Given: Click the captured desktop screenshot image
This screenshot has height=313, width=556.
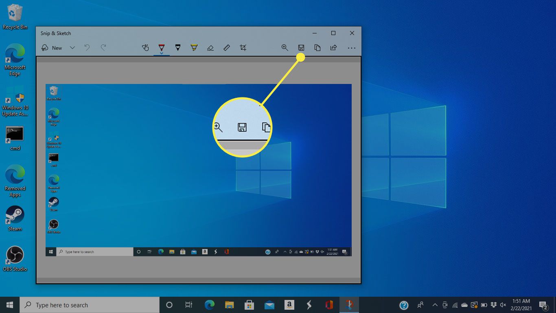Looking at the screenshot, I should (x=198, y=170).
